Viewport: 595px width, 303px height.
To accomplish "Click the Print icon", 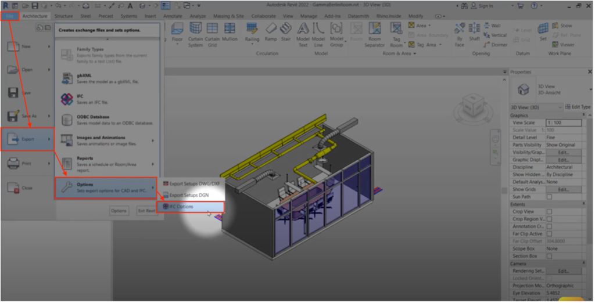I will pos(13,164).
